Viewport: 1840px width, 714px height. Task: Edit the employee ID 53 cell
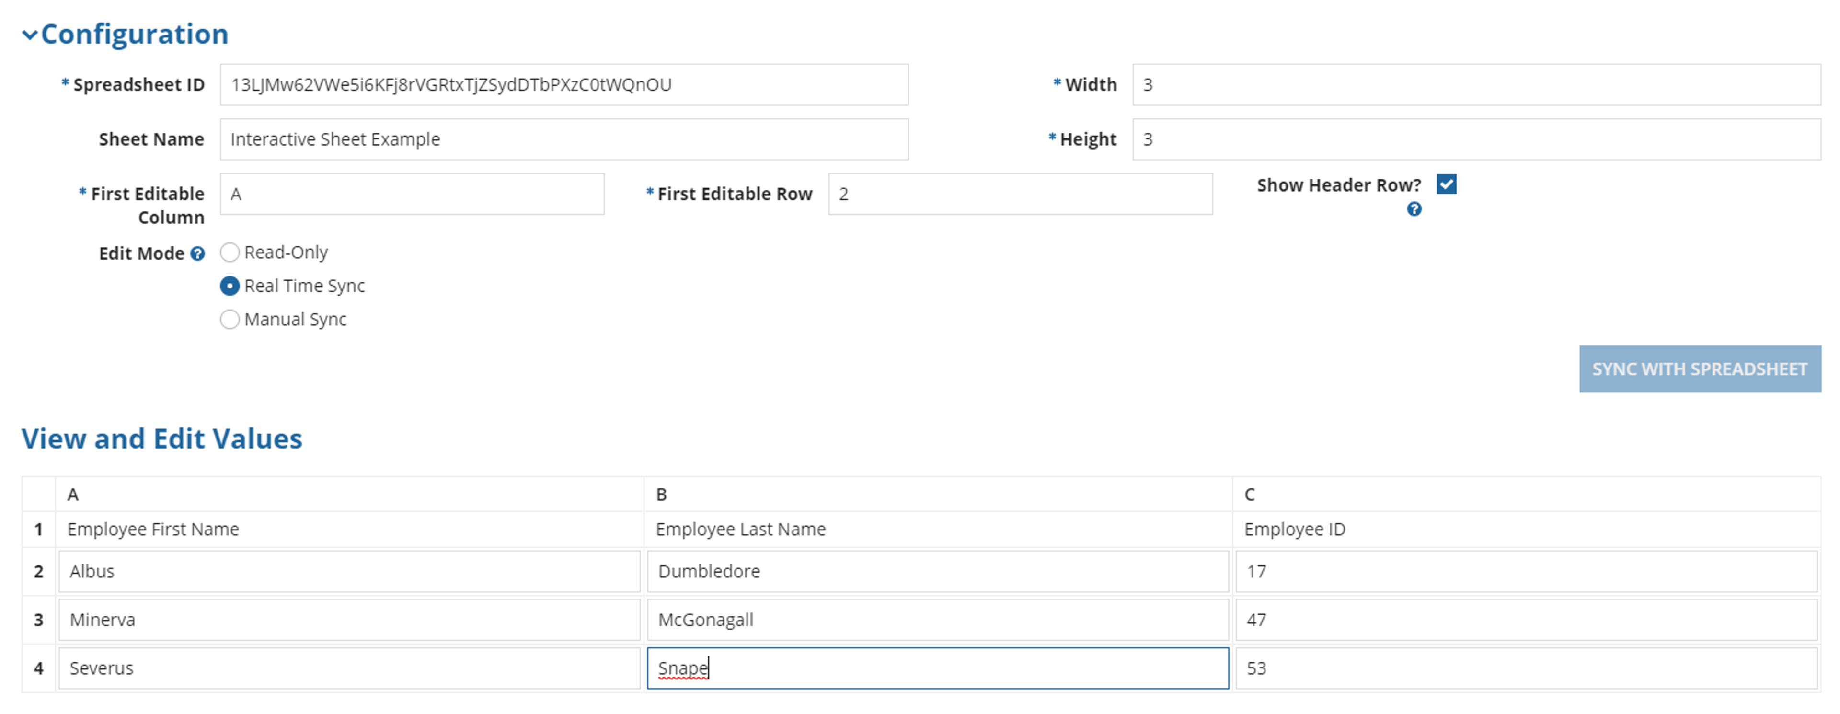coord(1527,668)
